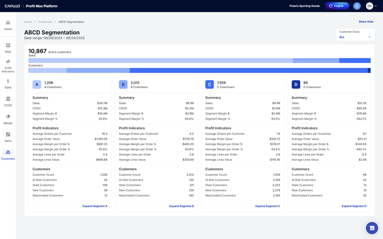The image size is (383, 239).
Task: Click Segment B average lines value $259.69
Action: coord(188,160)
